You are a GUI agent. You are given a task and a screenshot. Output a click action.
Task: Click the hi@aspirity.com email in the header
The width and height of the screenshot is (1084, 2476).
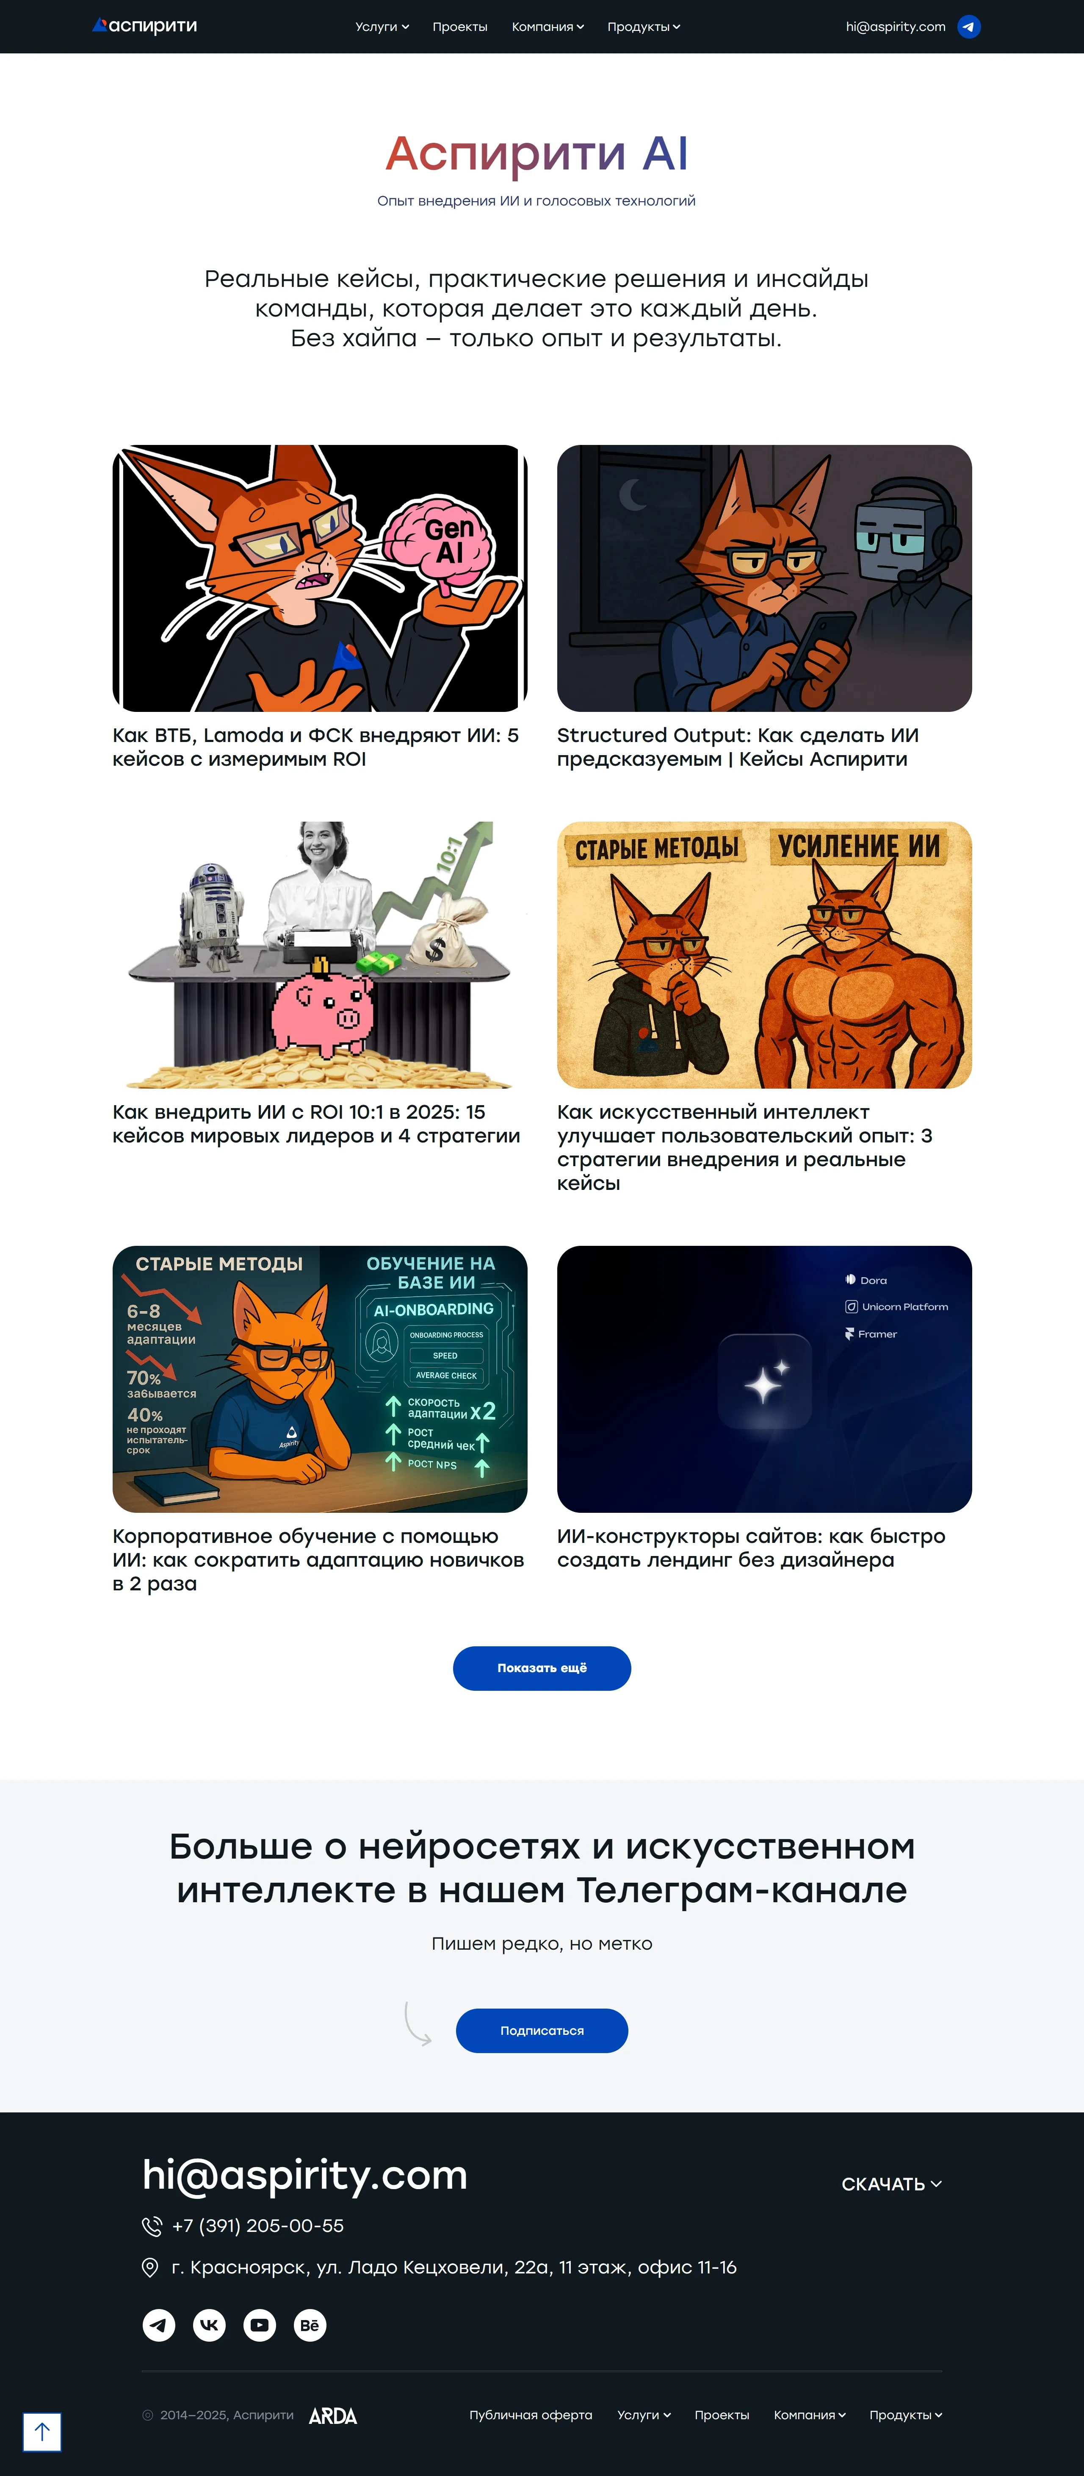(895, 27)
